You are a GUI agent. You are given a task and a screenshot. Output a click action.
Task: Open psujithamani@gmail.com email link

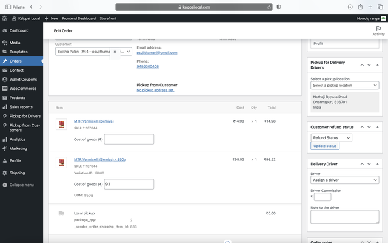157,53
